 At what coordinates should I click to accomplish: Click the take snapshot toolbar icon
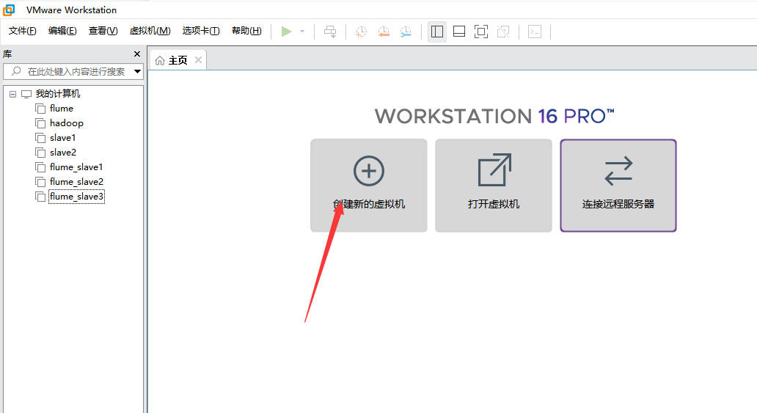(361, 32)
